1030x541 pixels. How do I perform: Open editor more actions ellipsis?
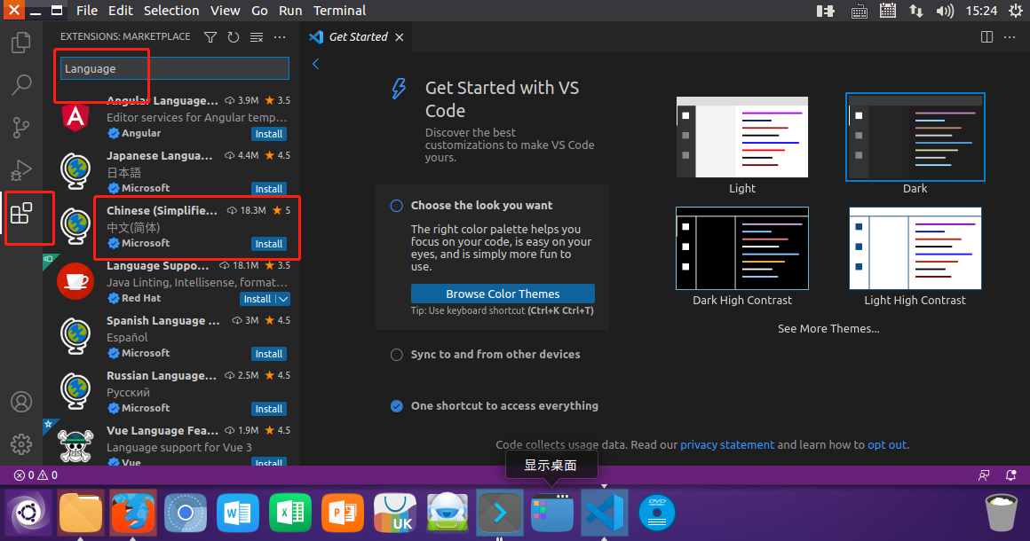coord(1010,37)
